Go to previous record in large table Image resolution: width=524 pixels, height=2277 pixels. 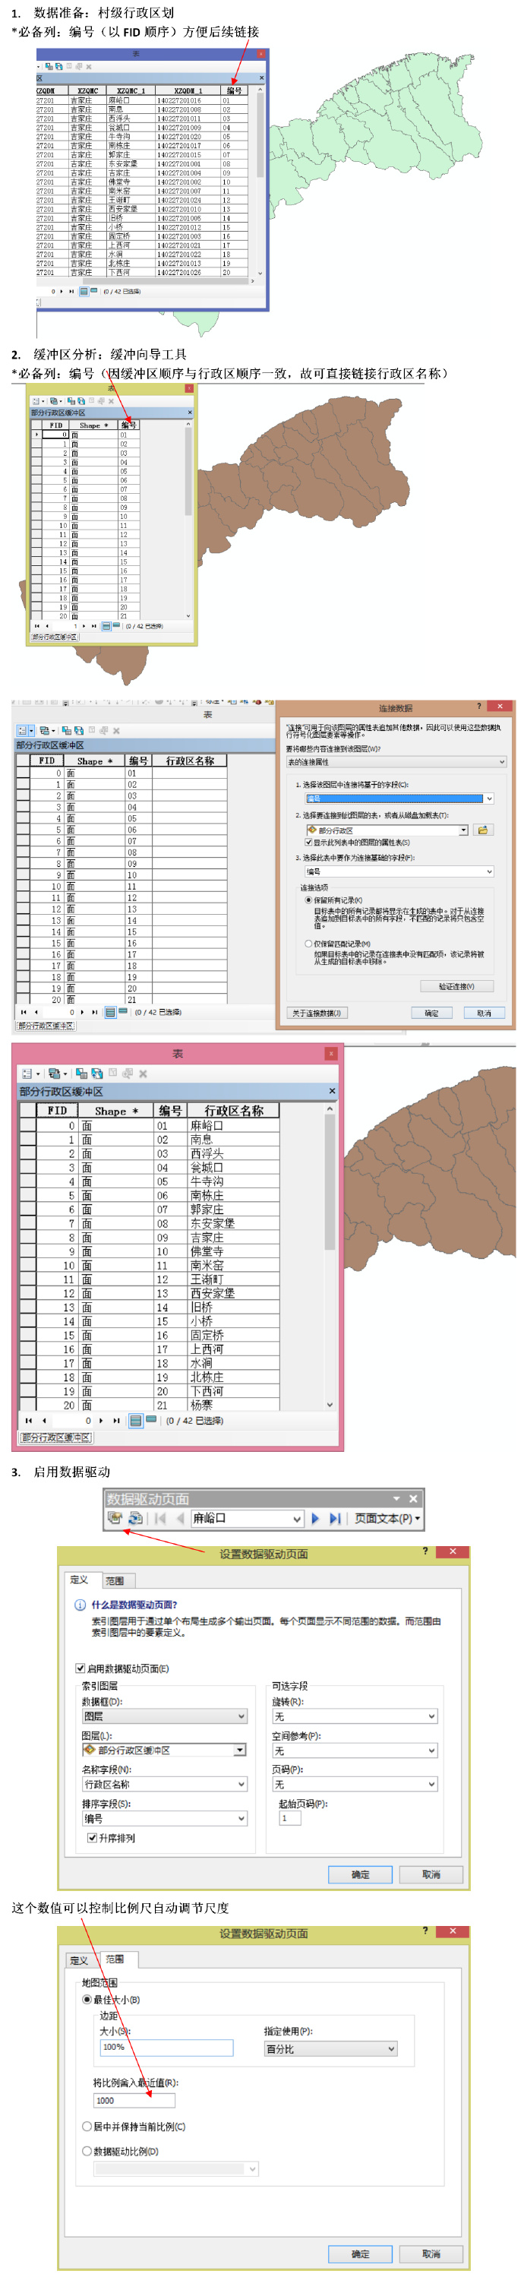click(44, 1421)
